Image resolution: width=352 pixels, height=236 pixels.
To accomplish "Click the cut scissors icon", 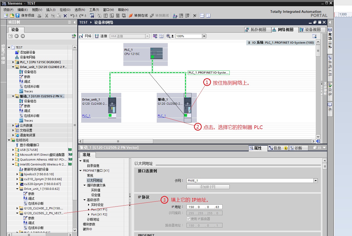I will click(47, 16).
